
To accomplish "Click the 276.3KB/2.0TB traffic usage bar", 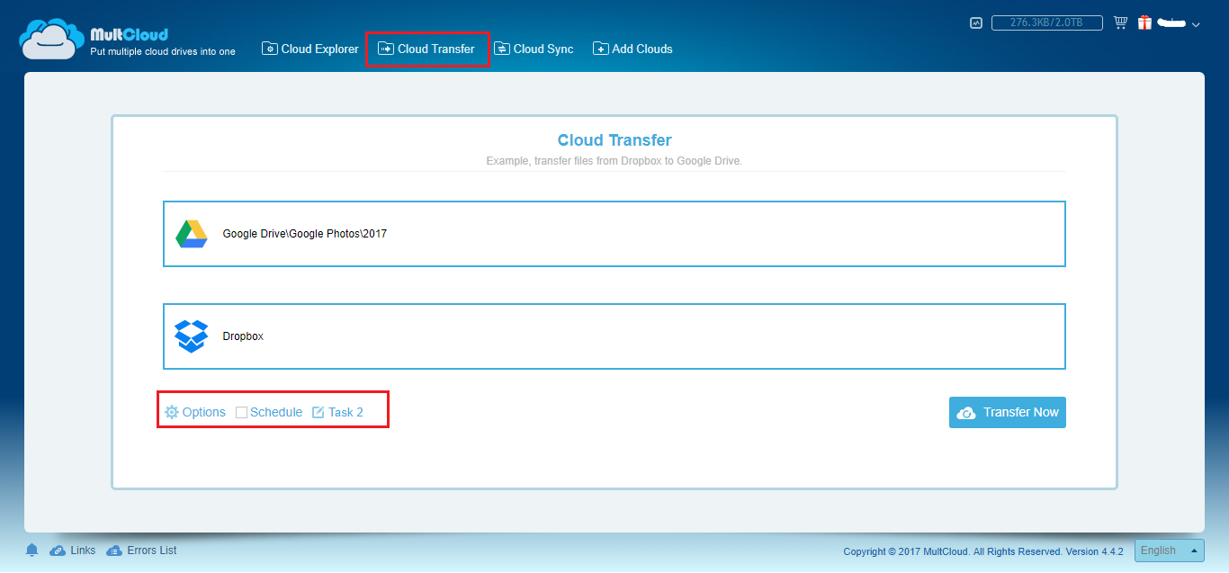I will click(x=1048, y=23).
